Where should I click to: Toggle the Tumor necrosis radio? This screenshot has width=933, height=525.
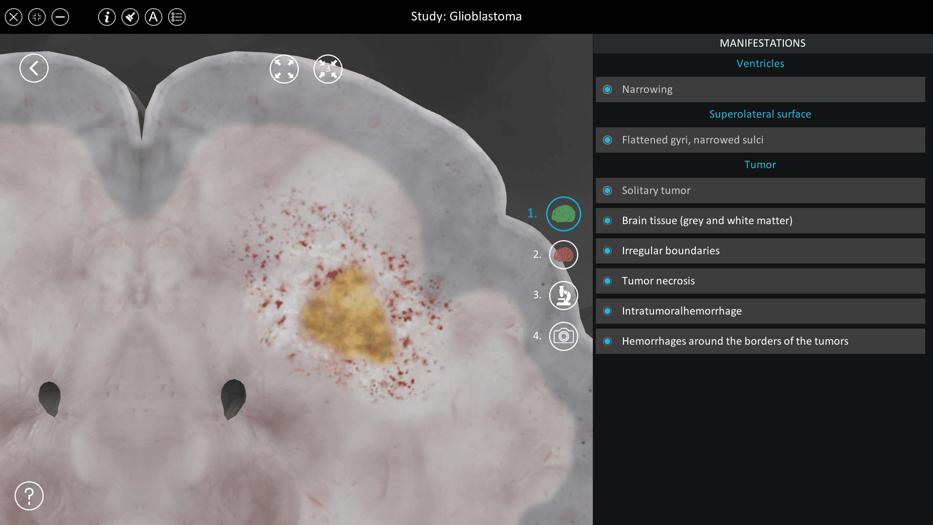click(x=607, y=281)
